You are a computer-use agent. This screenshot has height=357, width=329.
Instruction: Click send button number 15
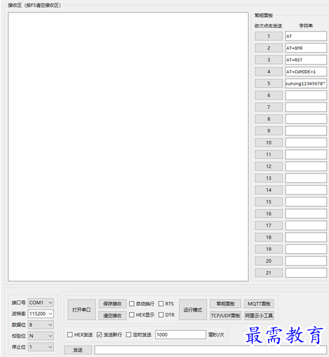point(269,202)
